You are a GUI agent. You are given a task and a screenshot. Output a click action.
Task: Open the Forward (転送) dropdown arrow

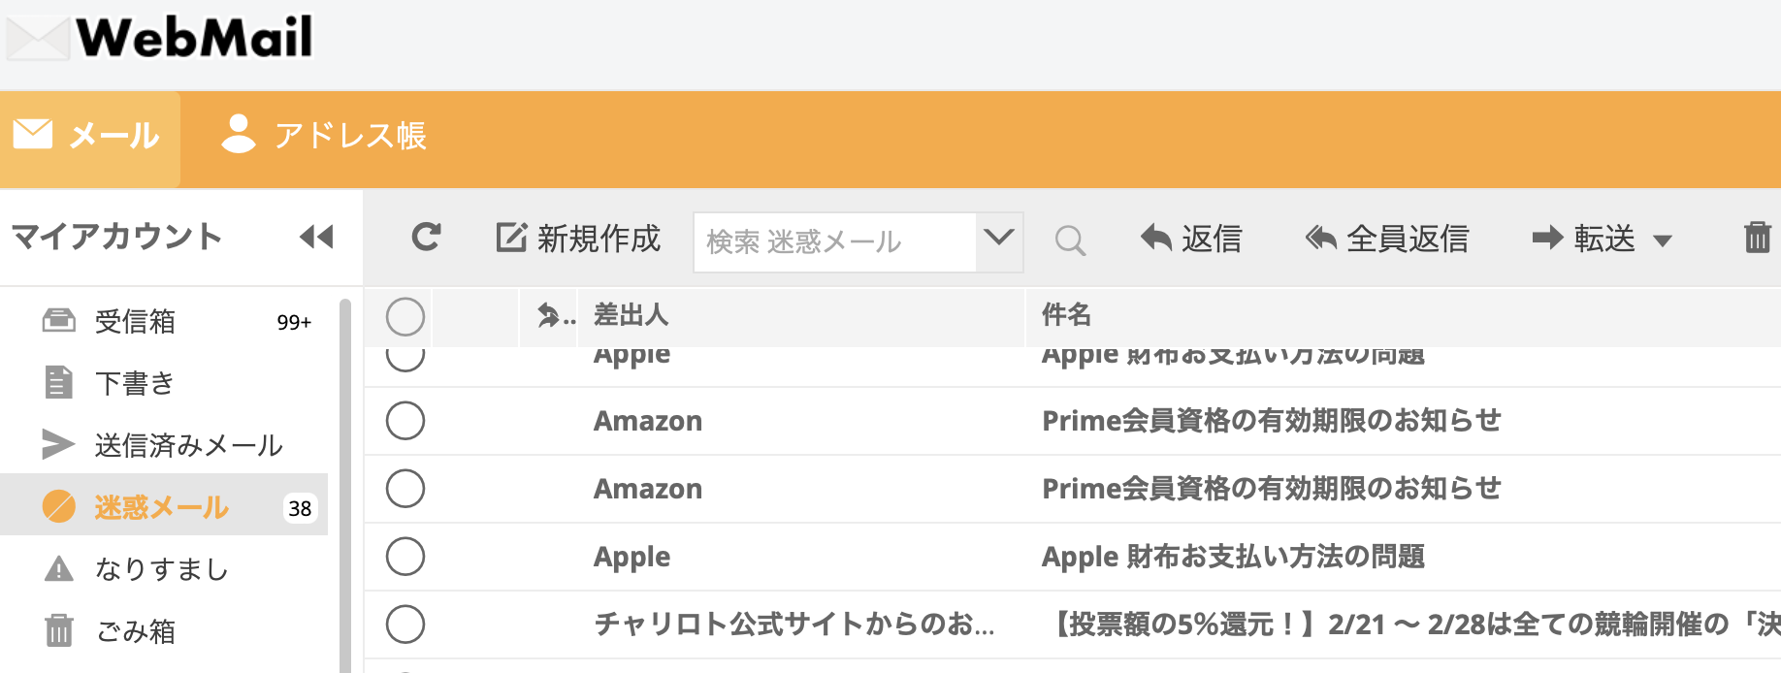coord(1663,240)
